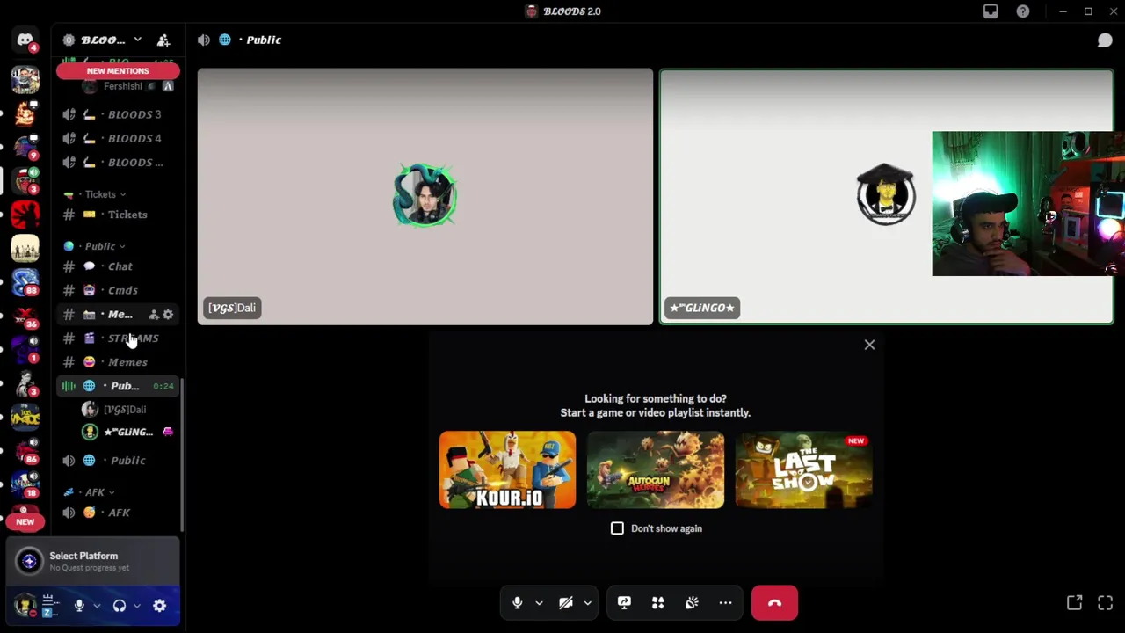This screenshot has width=1125, height=633.
Task: Open microphone options arrow in call bar
Action: tap(539, 603)
